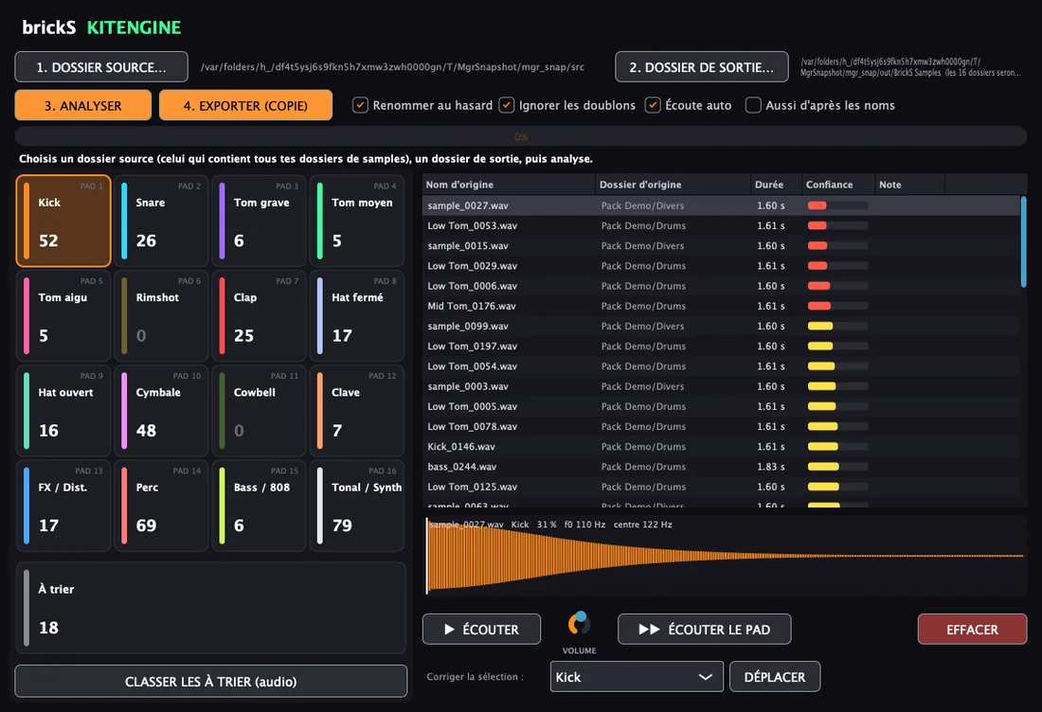Select Low Tom_0006.wav row
Image resolution: width=1042 pixels, height=712 pixels.
[721, 286]
